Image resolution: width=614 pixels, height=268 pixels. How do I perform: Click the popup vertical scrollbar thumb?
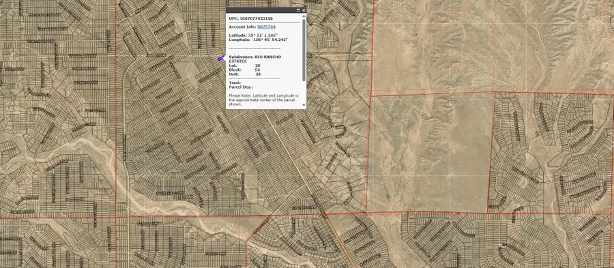point(304,50)
